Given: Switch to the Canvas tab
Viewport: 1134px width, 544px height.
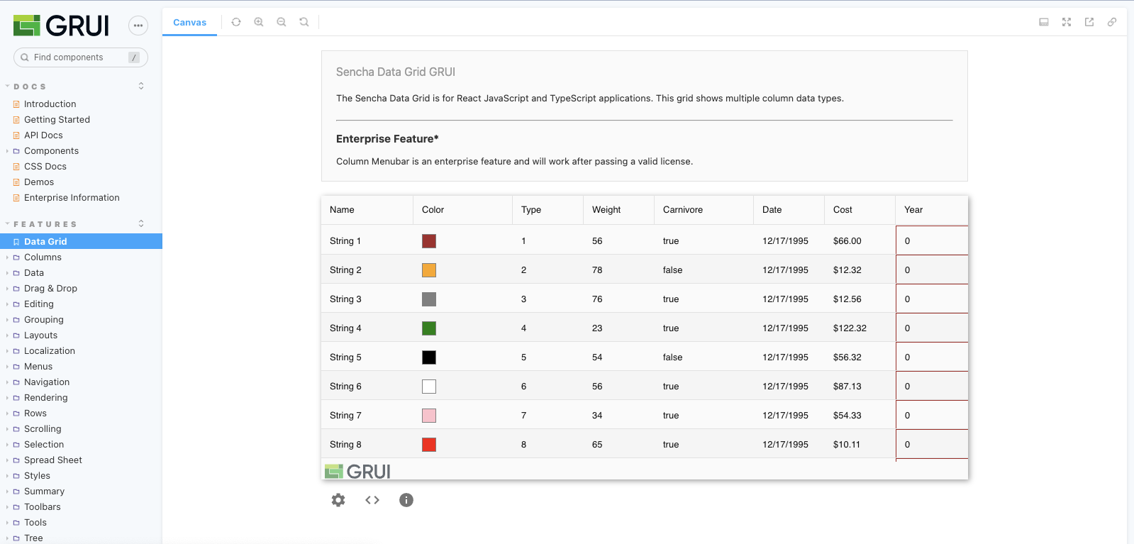Looking at the screenshot, I should (x=190, y=22).
